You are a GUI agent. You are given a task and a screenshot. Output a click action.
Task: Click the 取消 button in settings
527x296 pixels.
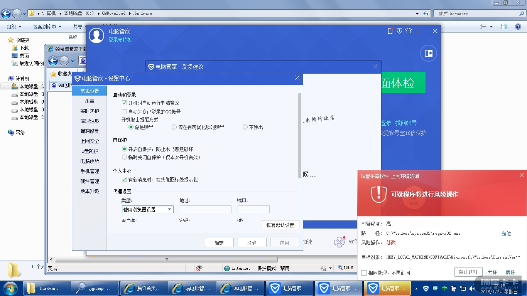[252, 243]
